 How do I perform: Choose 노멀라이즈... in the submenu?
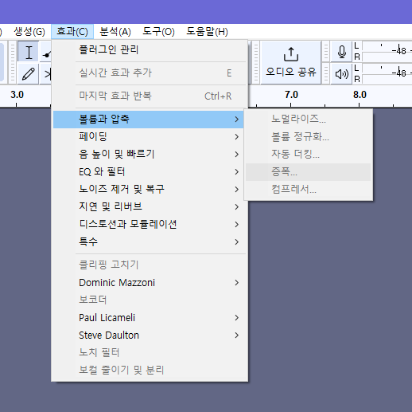(x=309, y=120)
